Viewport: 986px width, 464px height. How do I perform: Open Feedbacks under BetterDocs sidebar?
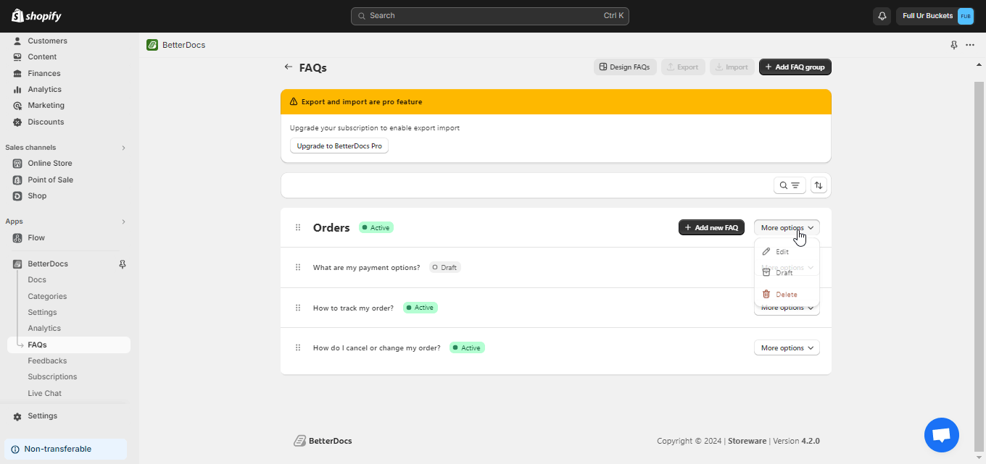(x=47, y=360)
